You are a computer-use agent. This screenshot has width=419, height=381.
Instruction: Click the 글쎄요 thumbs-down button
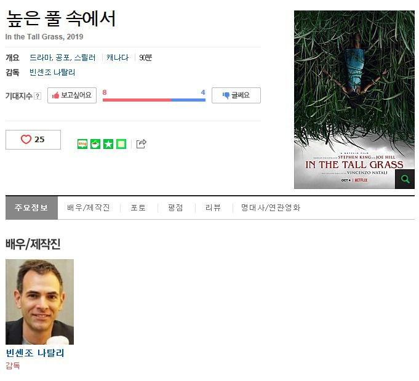tap(236, 95)
